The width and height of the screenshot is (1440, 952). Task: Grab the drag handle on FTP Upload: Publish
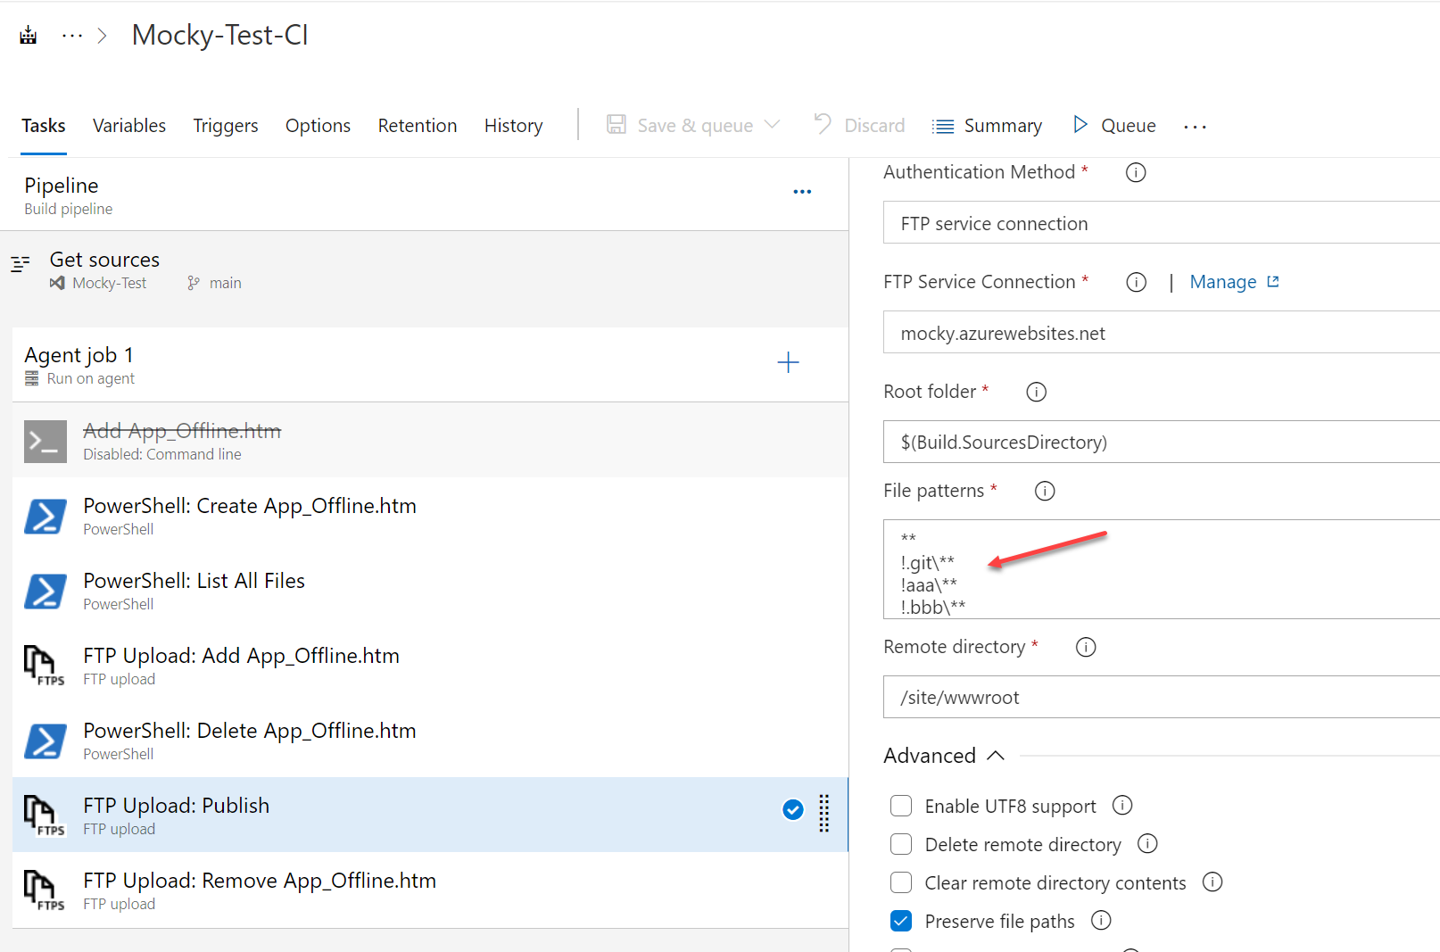pos(823,813)
